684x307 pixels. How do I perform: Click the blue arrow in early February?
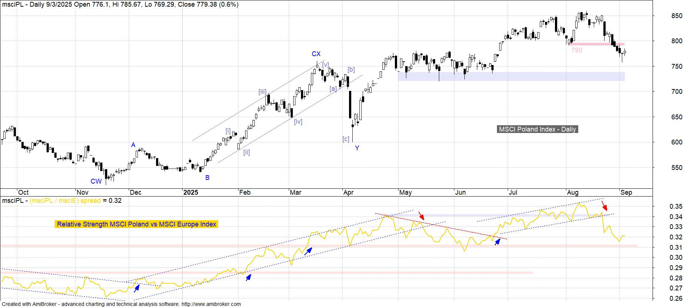(x=248, y=277)
